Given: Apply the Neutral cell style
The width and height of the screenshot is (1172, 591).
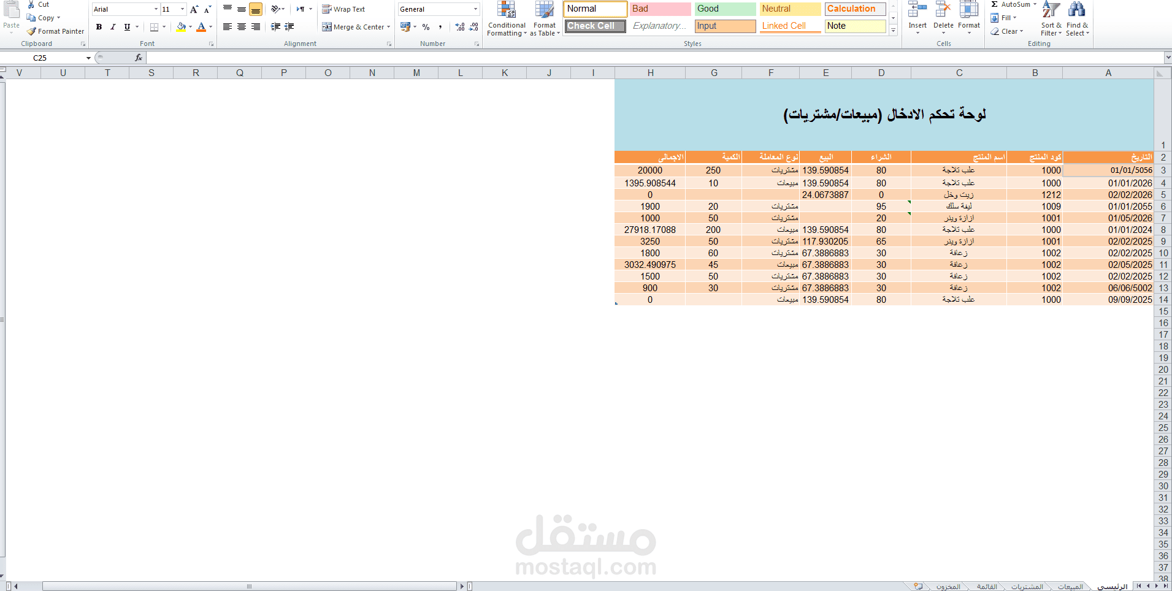Looking at the screenshot, I should 790,9.
